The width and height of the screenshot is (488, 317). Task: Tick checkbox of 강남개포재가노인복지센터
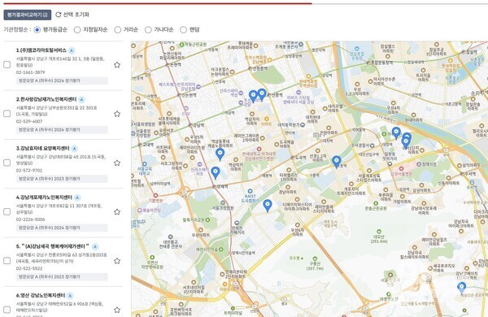tap(7, 211)
